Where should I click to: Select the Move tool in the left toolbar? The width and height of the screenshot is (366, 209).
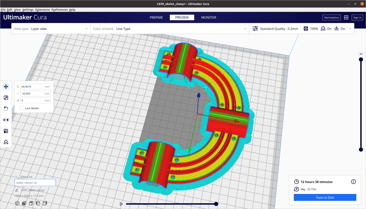6,86
